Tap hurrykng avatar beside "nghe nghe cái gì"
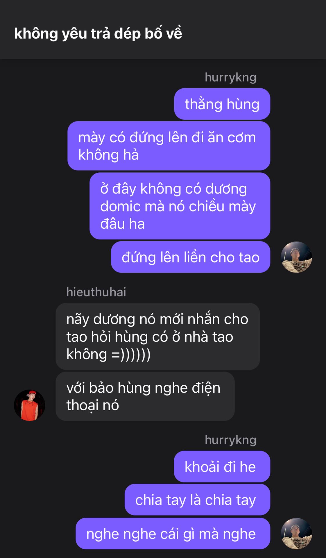 (x=296, y=534)
